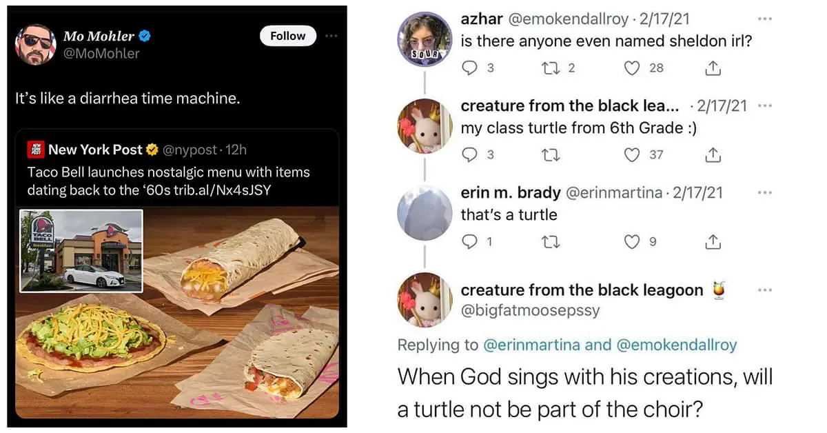827x433 pixels.
Task: Open more menu on azhar's tweet
Action: click(765, 19)
